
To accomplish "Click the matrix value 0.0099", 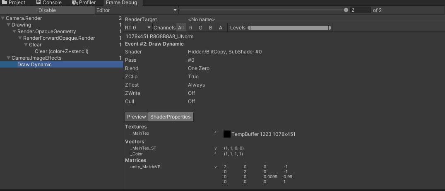I will [x=270, y=177].
